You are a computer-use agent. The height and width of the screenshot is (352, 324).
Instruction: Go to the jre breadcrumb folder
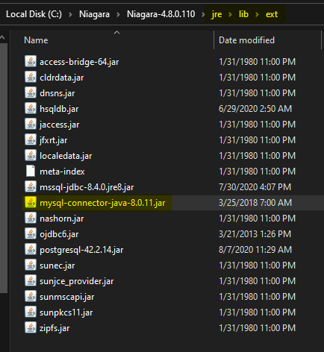click(216, 14)
